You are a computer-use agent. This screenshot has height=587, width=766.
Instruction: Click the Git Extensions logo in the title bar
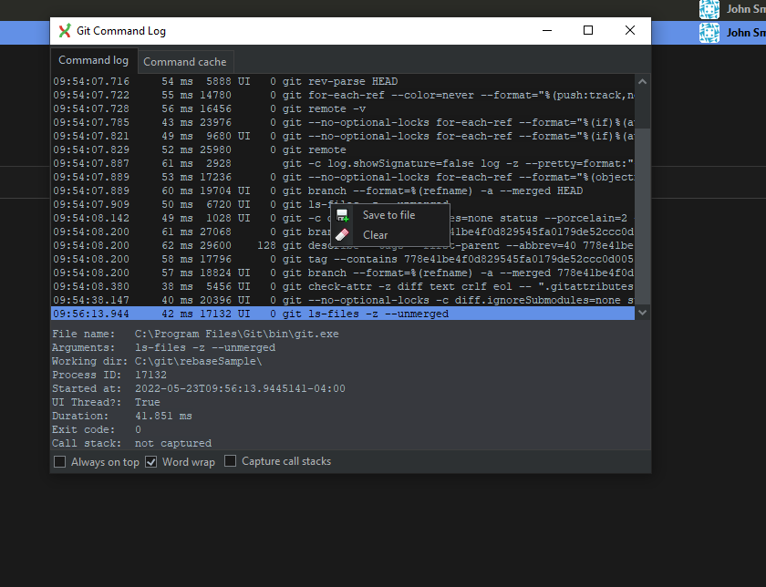[x=64, y=30]
